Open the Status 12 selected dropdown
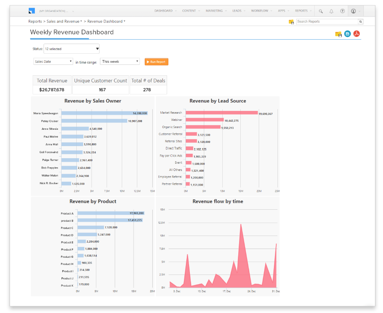 72,49
